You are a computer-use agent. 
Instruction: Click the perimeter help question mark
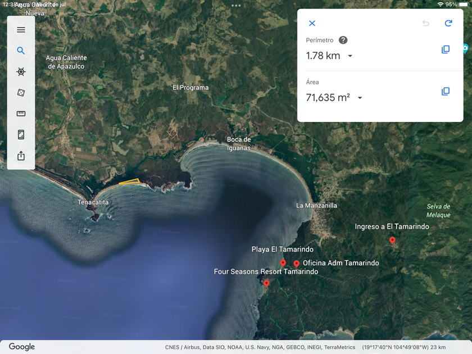(343, 40)
